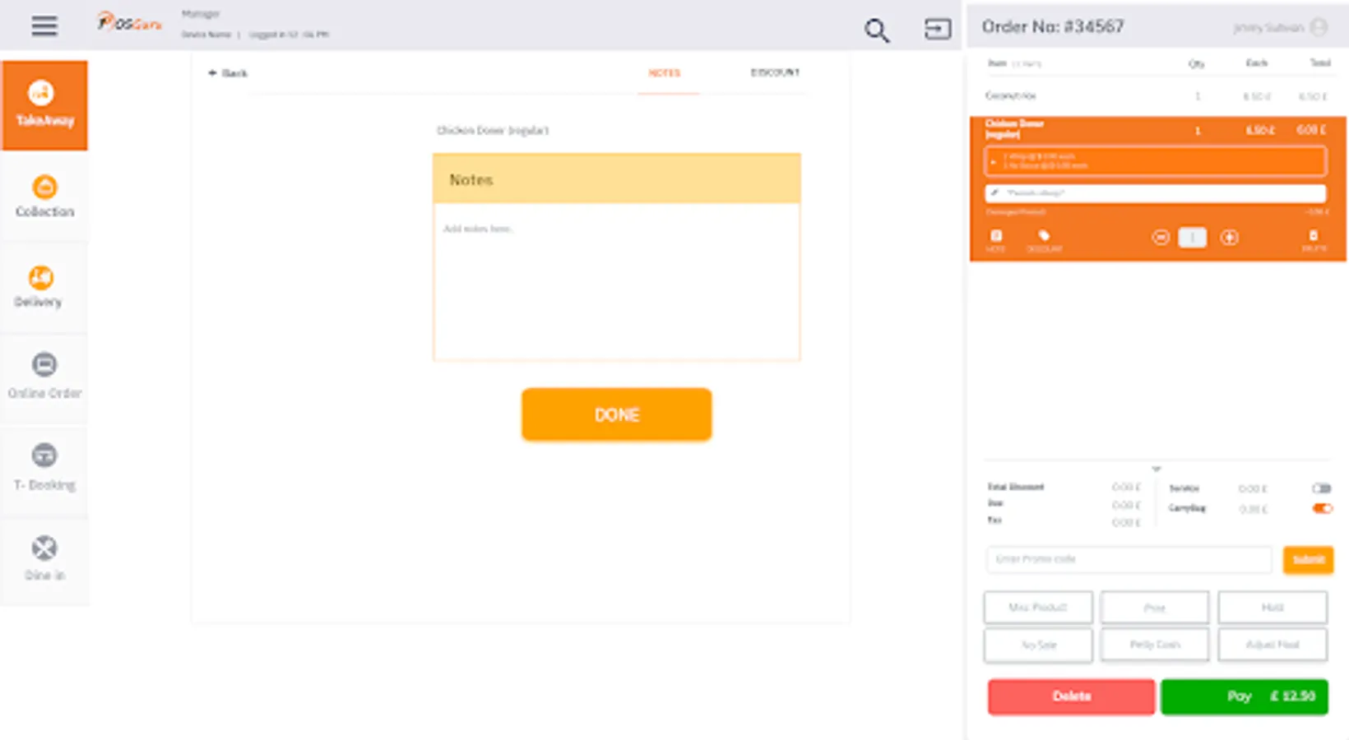Screen dimensions: 1349x740
Task: Choose Dine In mode from sidebar
Action: pos(44,560)
